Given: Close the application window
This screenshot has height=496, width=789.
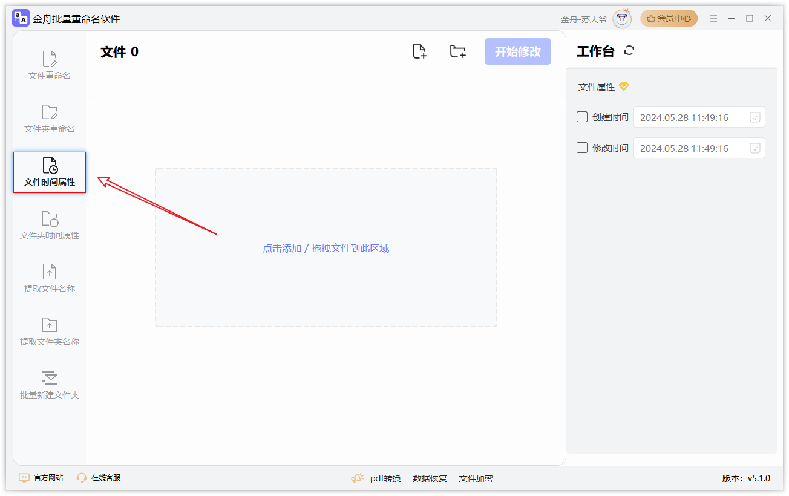Looking at the screenshot, I should click(x=768, y=18).
